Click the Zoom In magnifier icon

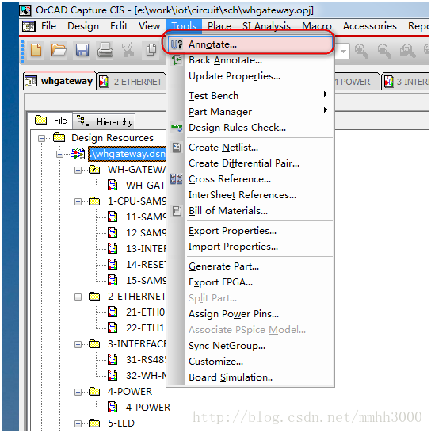[362, 51]
